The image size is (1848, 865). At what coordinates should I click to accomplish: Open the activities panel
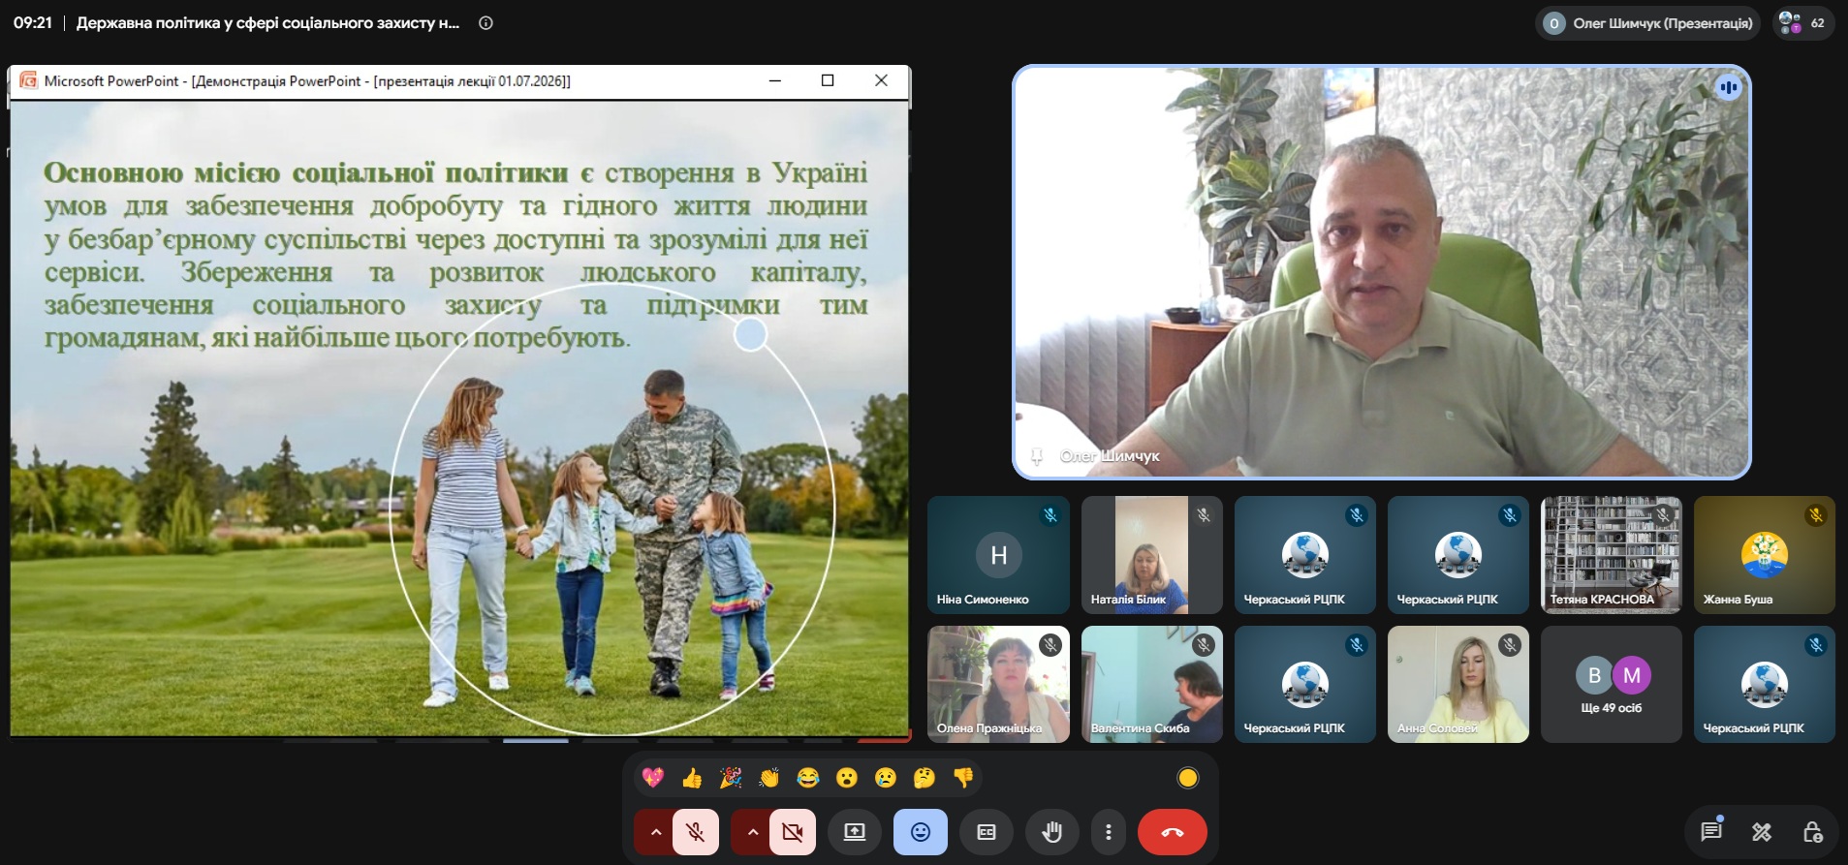[1762, 831]
